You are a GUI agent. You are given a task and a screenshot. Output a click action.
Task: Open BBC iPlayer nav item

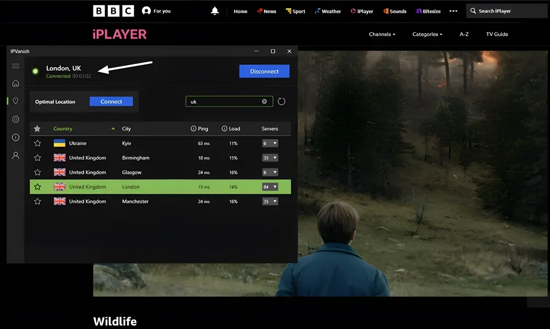(362, 11)
